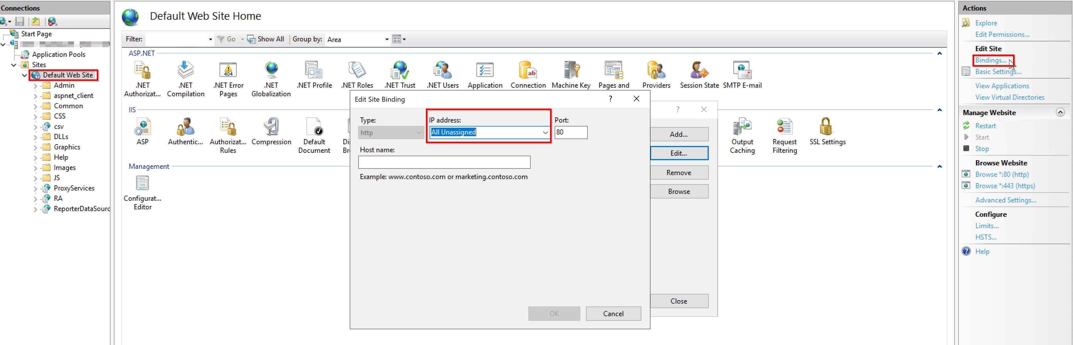
Task: Click the Host name text field
Action: pyautogui.click(x=444, y=163)
